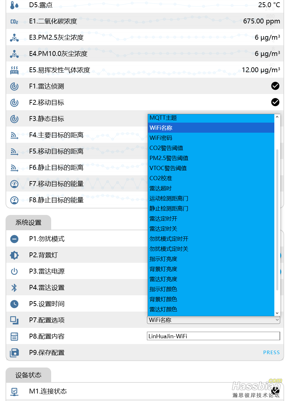289x401 pixels.
Task: Click the E3.PM2.5灰尘浓度 label
Action: (56, 37)
